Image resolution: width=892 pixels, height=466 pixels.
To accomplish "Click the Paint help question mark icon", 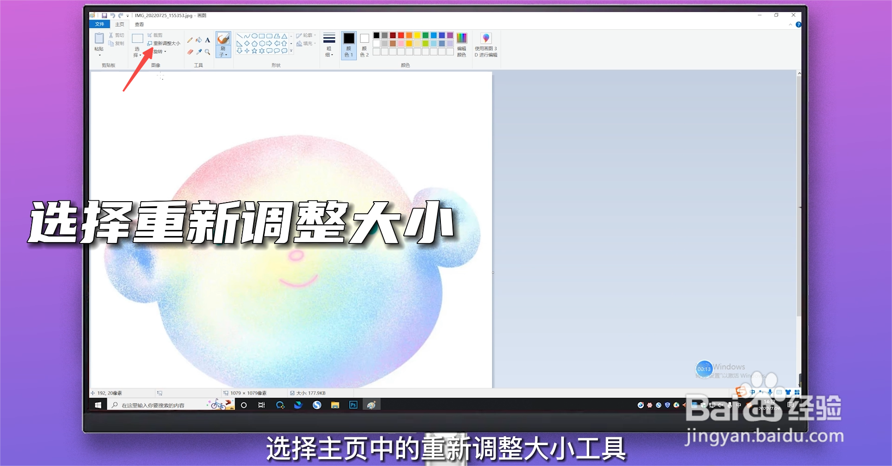I will point(798,25).
